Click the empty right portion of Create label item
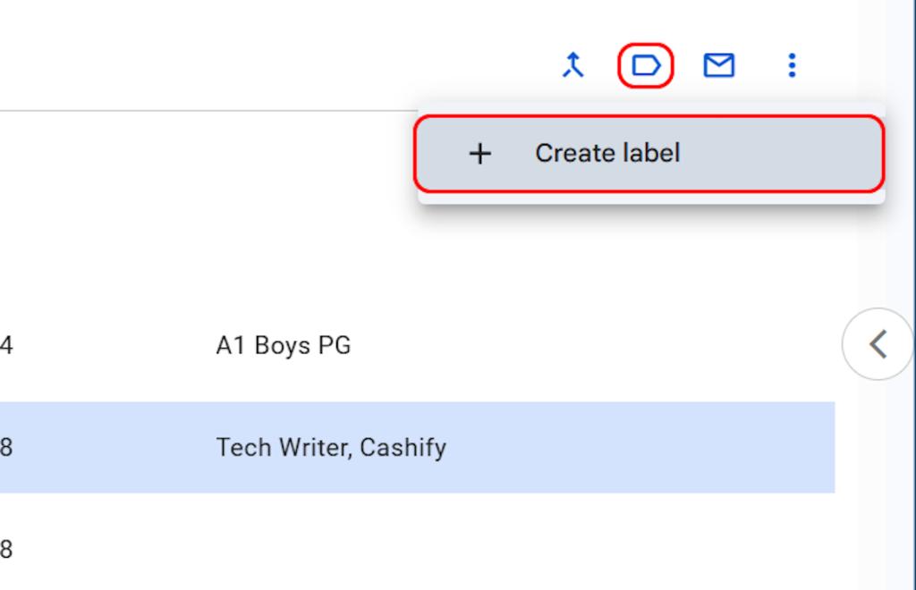 (787, 154)
